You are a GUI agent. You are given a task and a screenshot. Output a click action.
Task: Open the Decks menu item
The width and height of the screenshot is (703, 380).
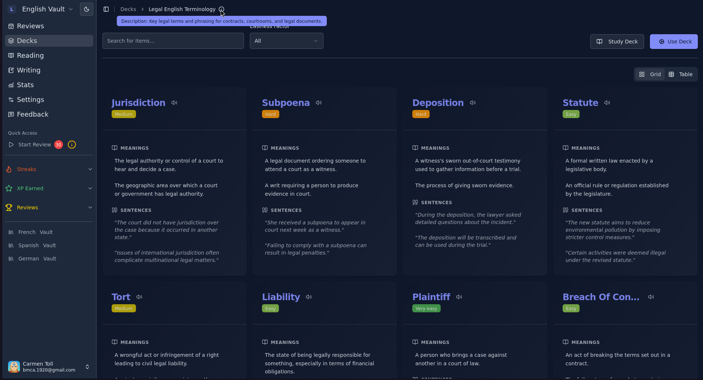tap(27, 40)
